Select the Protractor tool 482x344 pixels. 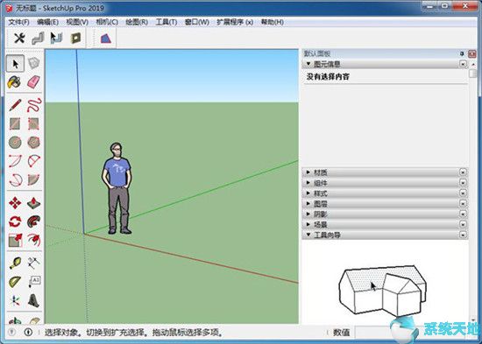point(15,282)
